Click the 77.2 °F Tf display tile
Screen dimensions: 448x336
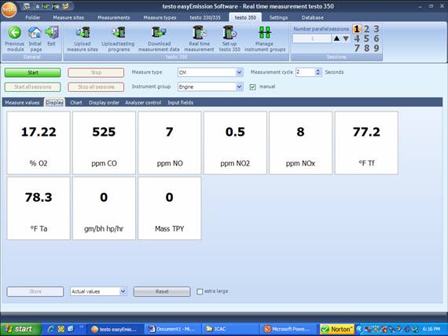366,143
